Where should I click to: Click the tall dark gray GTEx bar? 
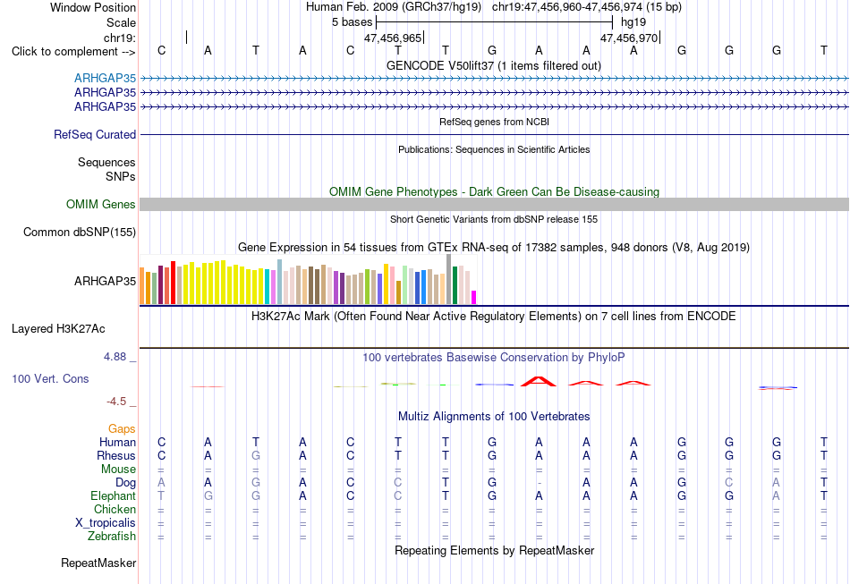(x=449, y=280)
